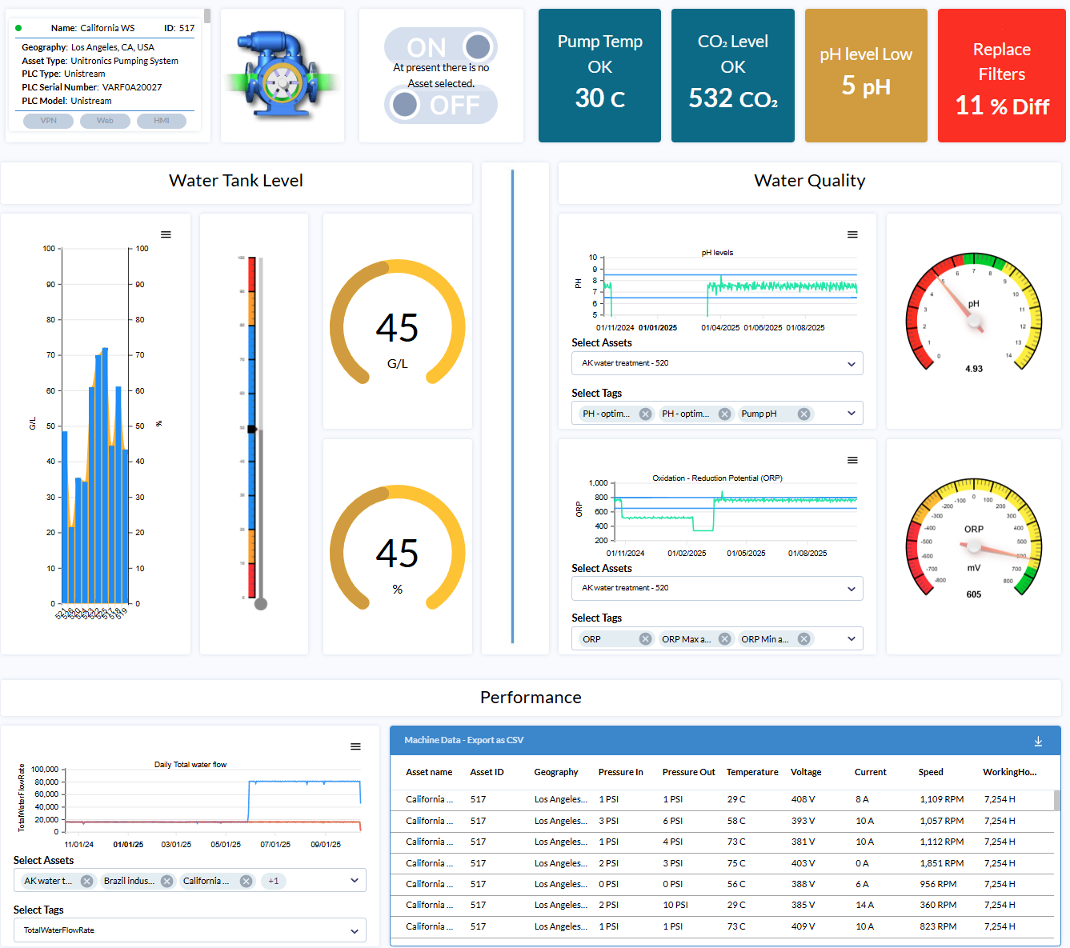Remove the Pump pH tag chip
Image resolution: width=1070 pixels, height=948 pixels.
[804, 414]
